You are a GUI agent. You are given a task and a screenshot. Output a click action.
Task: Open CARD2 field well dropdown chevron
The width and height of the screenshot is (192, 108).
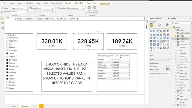pos(166,59)
